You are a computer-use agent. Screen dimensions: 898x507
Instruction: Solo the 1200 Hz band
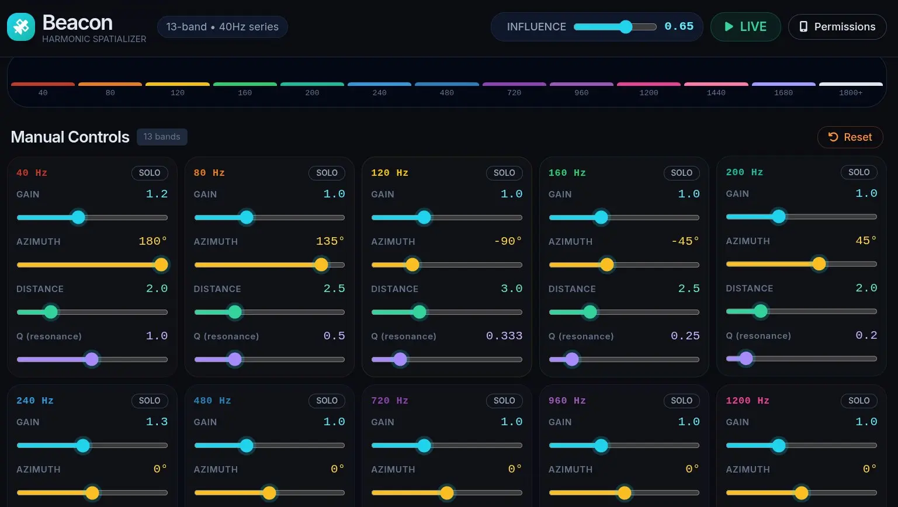pos(859,401)
